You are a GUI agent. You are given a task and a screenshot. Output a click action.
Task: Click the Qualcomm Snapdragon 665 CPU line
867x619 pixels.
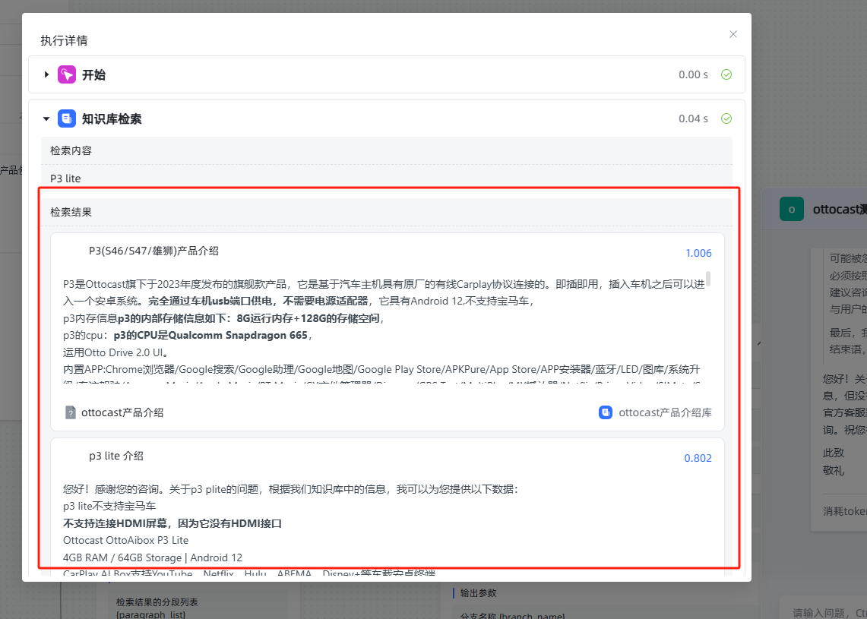[x=188, y=336]
